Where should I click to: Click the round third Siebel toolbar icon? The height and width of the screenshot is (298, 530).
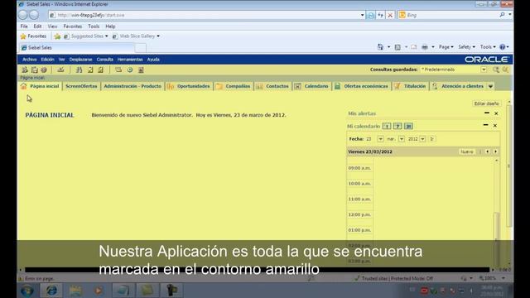click(44, 70)
